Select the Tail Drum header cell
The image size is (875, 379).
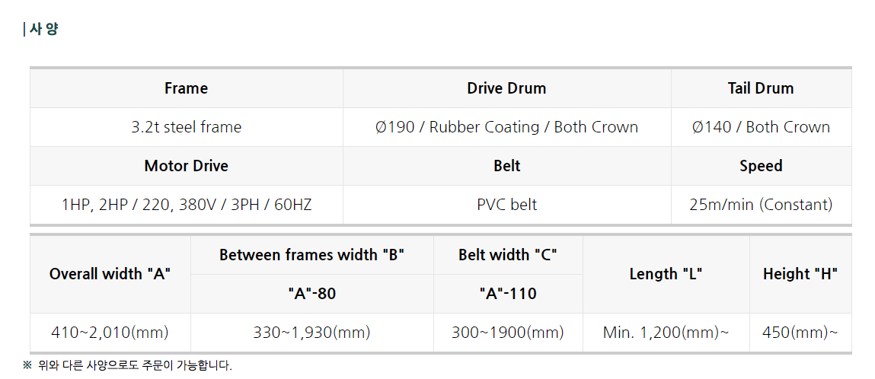(x=762, y=88)
